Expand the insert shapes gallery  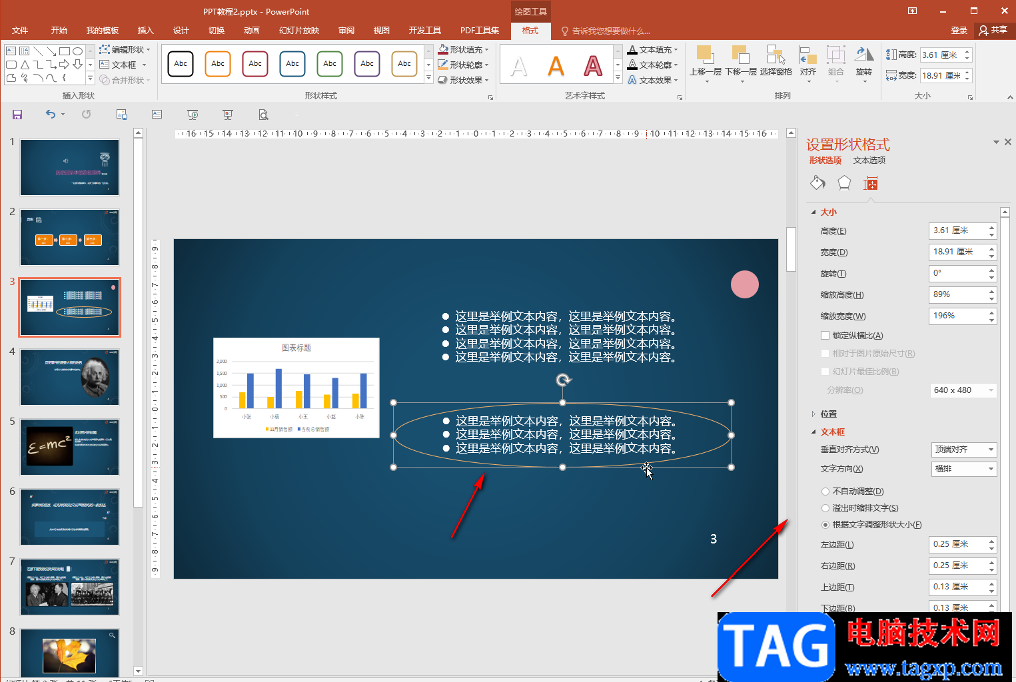tap(90, 79)
